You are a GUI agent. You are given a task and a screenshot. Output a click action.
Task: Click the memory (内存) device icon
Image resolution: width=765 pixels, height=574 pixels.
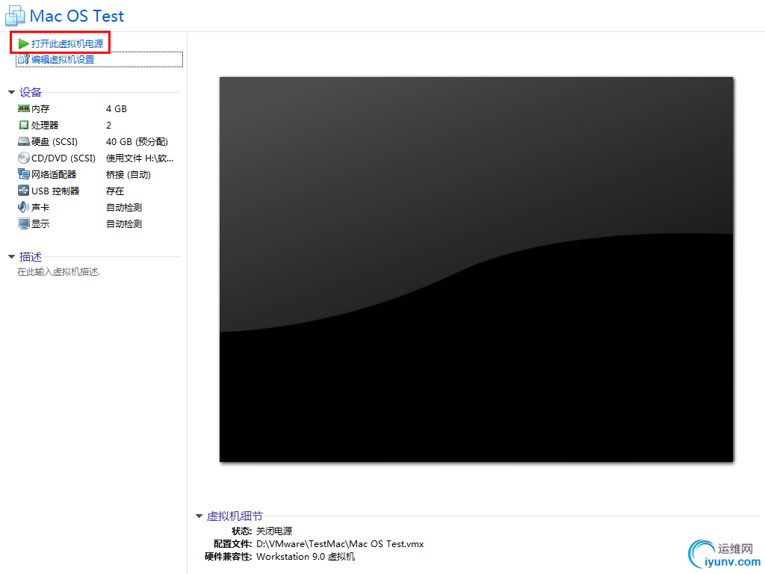point(24,108)
